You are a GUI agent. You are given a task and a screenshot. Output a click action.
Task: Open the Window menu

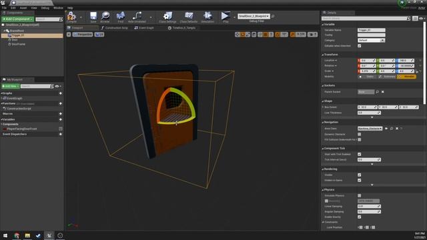tap(58, 8)
